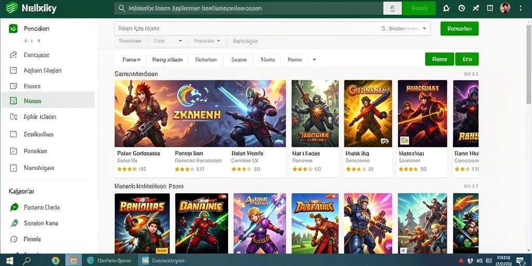
Task: Open the ZXAHENH featured game banner
Action: (200, 113)
